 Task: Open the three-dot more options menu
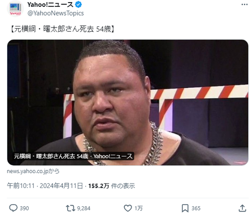coord(244,5)
